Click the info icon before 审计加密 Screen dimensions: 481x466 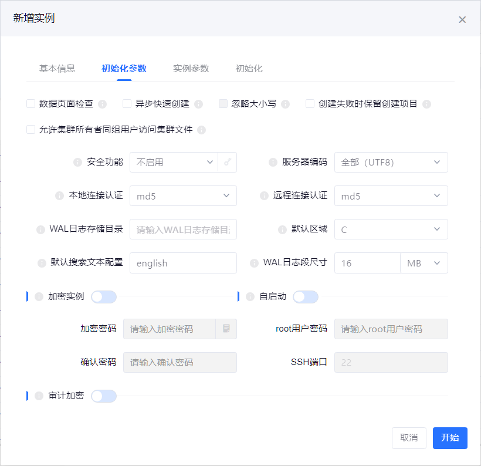(x=39, y=396)
